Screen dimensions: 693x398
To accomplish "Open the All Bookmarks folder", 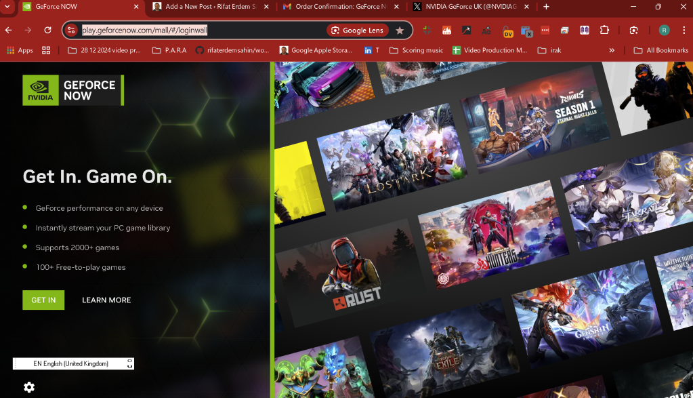I will point(661,50).
